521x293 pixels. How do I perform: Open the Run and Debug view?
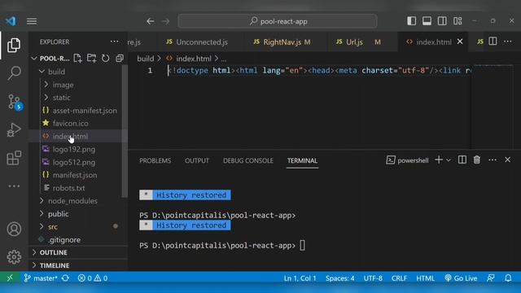(14, 129)
